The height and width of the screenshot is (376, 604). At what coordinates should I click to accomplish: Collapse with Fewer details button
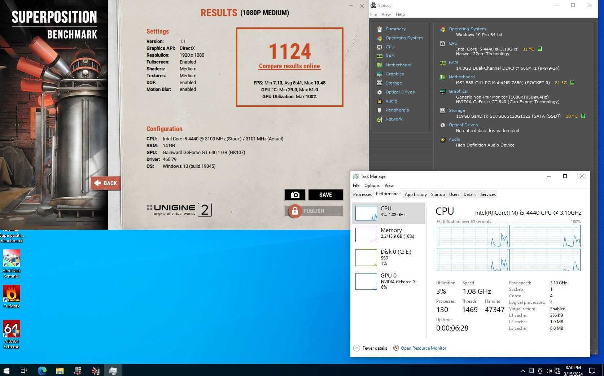(x=371, y=348)
